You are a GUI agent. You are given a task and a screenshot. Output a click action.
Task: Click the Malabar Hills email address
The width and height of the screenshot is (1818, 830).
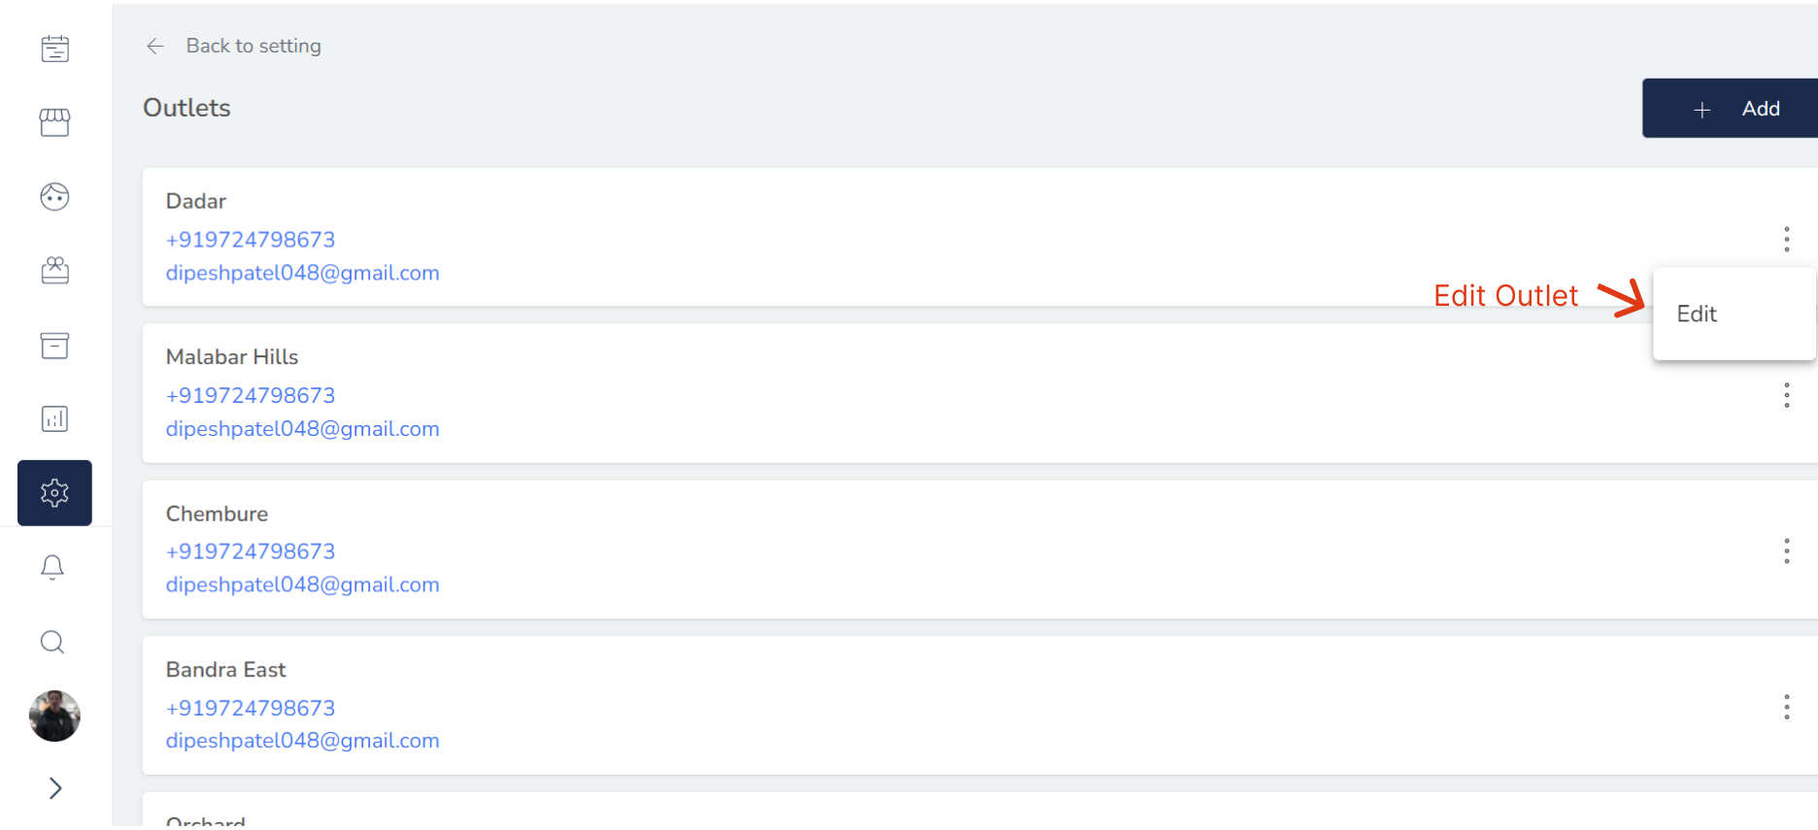pyautogui.click(x=303, y=429)
